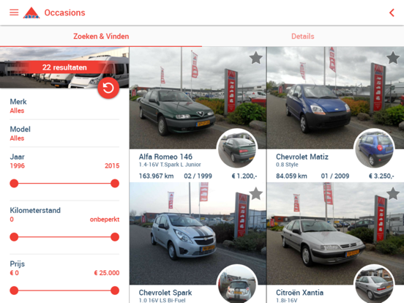Click the Occasions header title
404x303 pixels.
coord(64,12)
